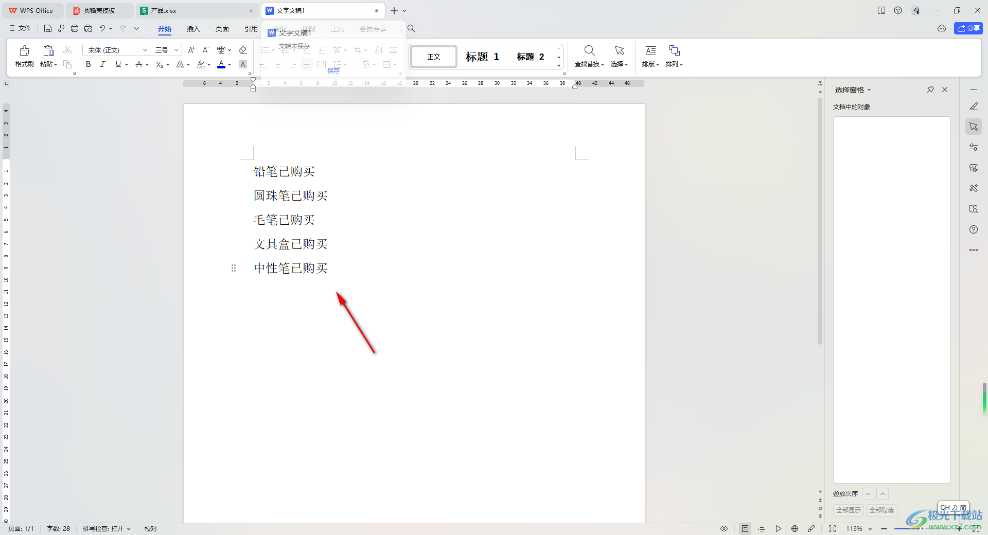988x535 pixels.
Task: Click the Cut scissors icon
Action: click(x=67, y=50)
